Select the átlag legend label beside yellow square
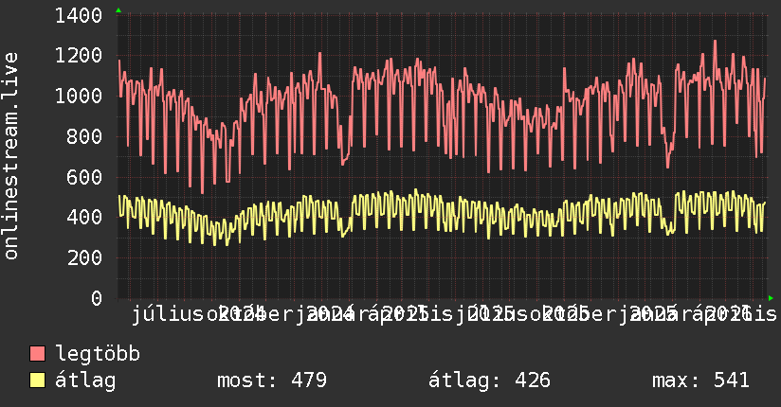Viewport: 781px width, 407px height. (x=85, y=380)
